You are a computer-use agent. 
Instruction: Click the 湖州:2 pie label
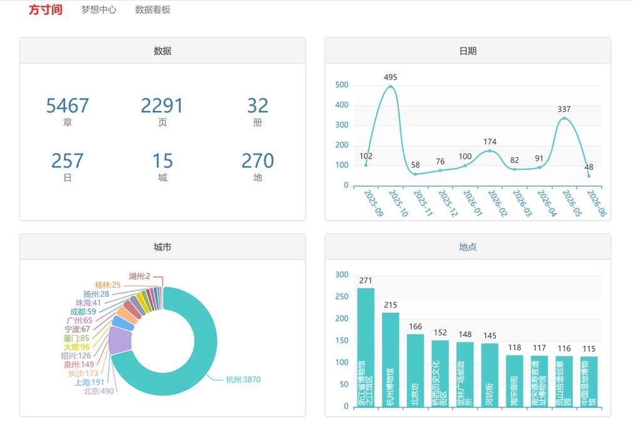[139, 276]
